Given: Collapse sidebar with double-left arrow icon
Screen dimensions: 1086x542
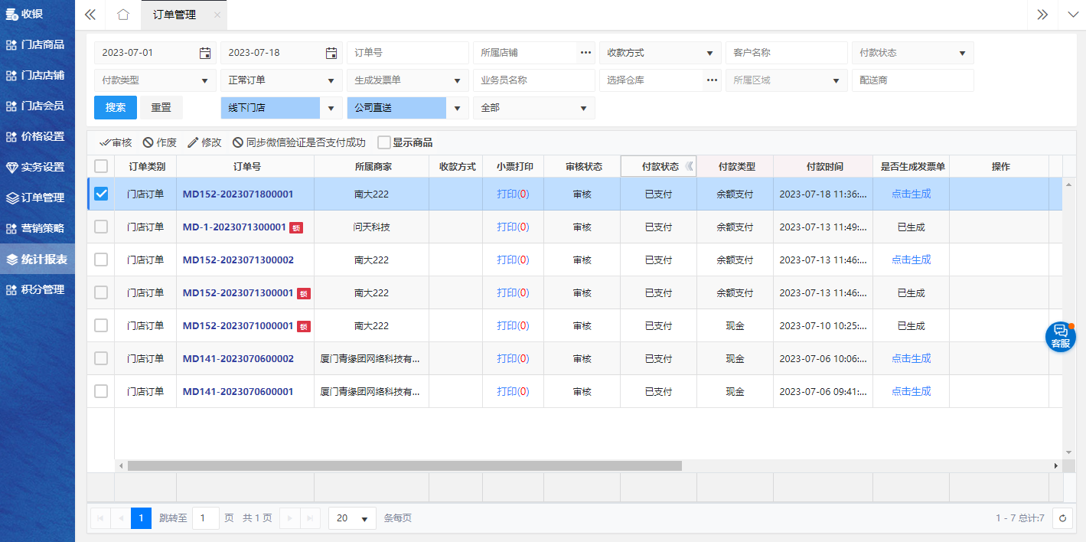Looking at the screenshot, I should click(90, 15).
